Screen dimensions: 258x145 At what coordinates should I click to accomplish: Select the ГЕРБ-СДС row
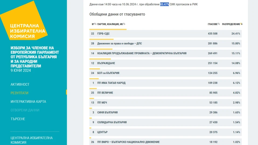(166, 34)
